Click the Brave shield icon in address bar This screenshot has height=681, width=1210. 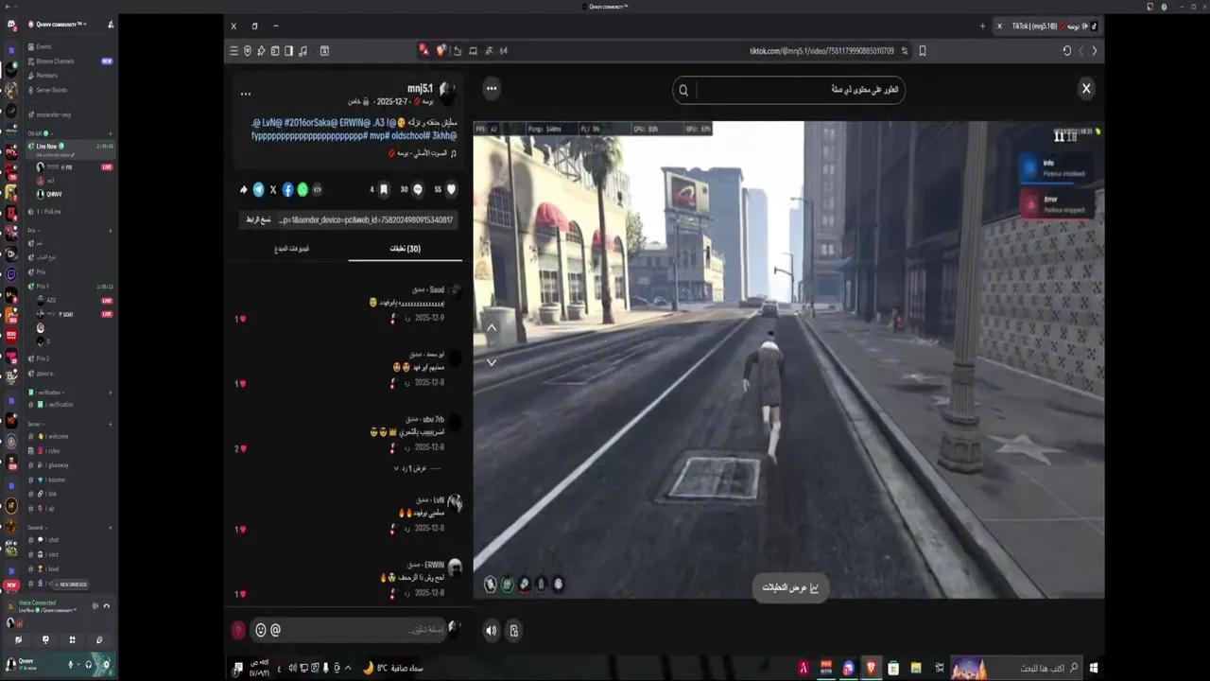click(441, 51)
